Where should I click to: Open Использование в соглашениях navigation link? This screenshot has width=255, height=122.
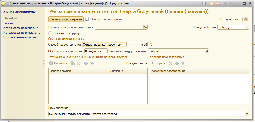[x=21, y=37]
